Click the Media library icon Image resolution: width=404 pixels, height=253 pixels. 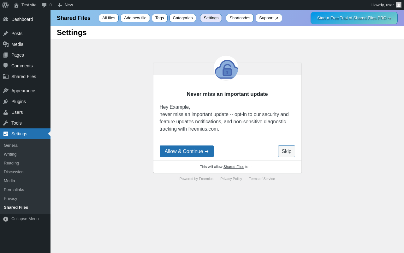6,44
